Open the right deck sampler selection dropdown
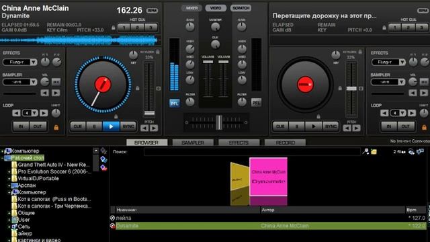 coord(402,82)
